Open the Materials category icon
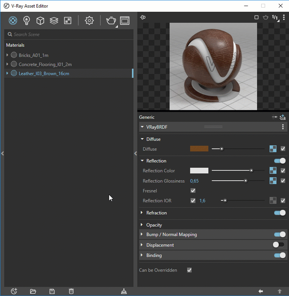The width and height of the screenshot is (289, 296). (x=13, y=20)
